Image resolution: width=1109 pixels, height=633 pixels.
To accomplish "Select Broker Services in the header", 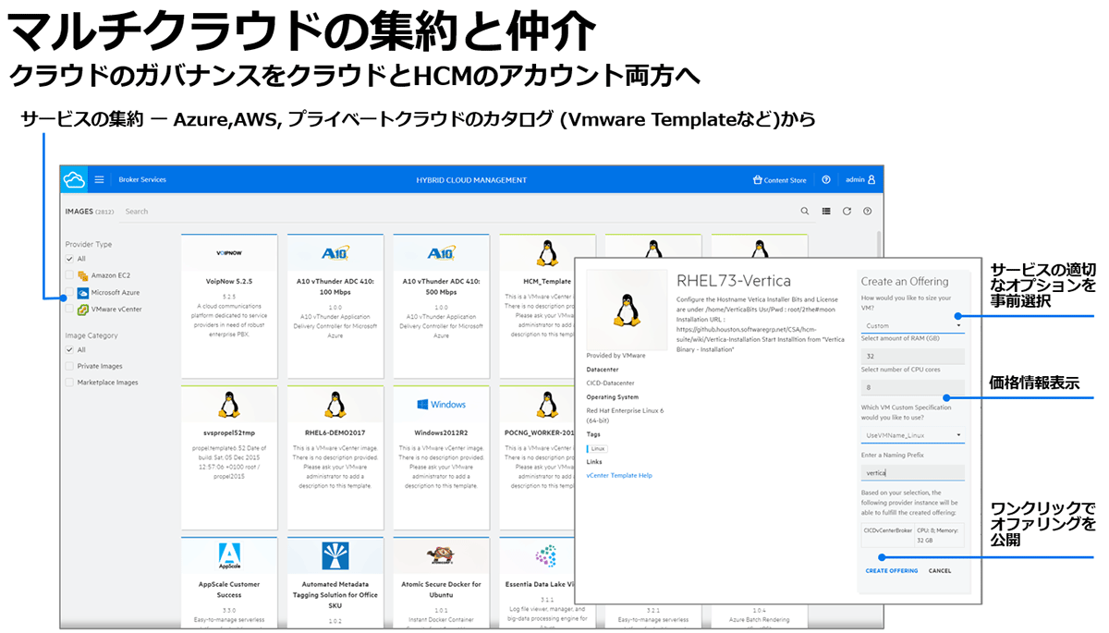I will tap(142, 179).
